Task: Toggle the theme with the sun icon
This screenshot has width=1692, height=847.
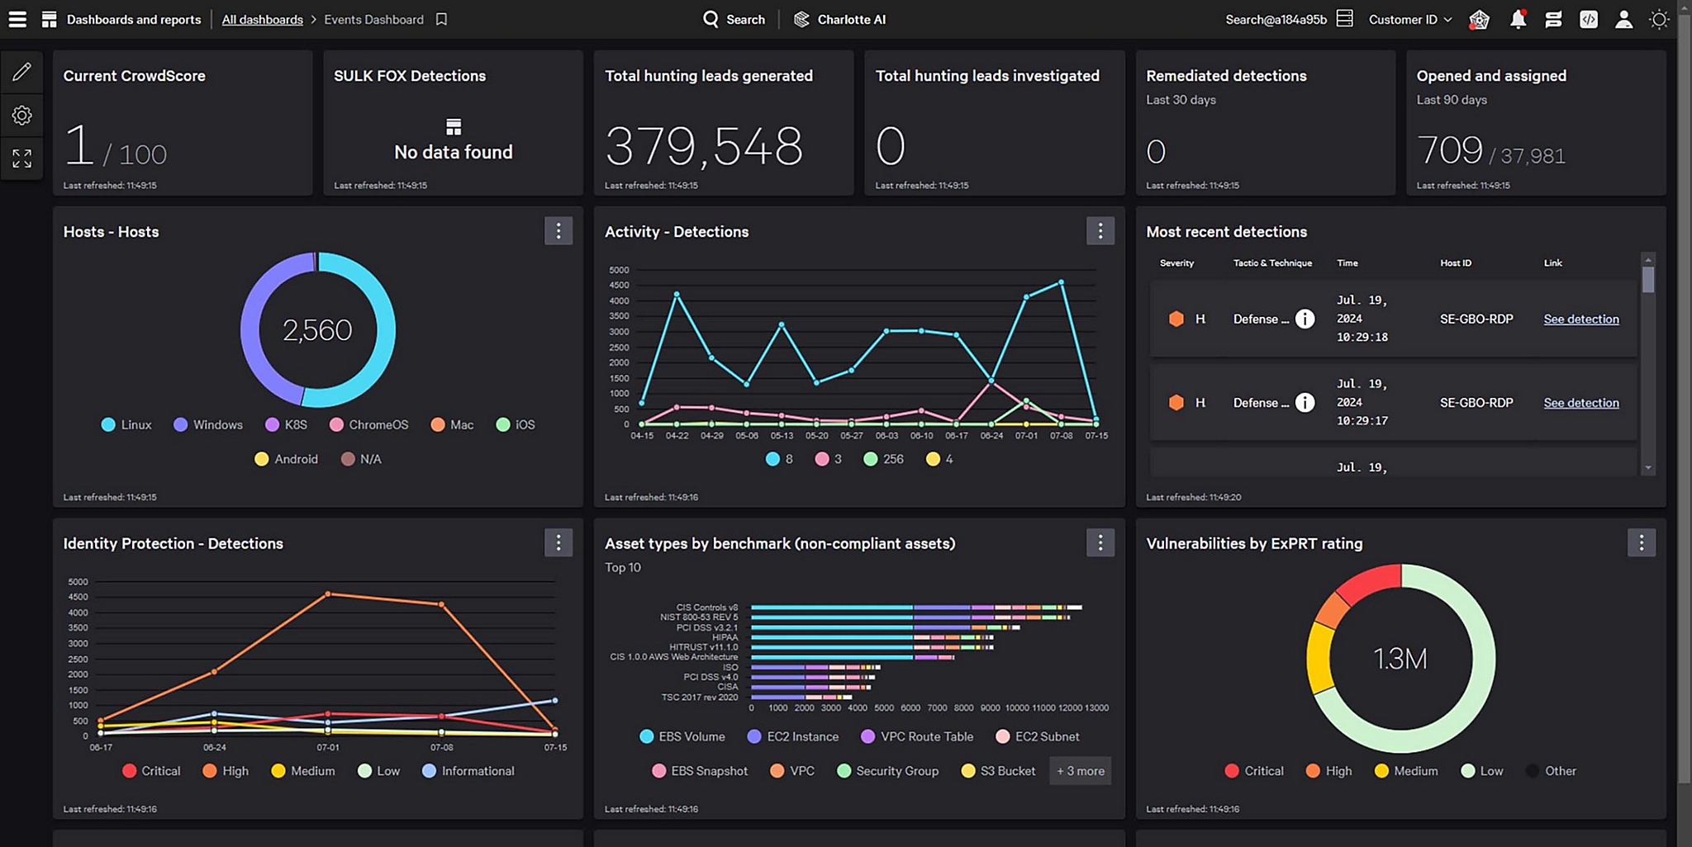Action: pos(1659,19)
